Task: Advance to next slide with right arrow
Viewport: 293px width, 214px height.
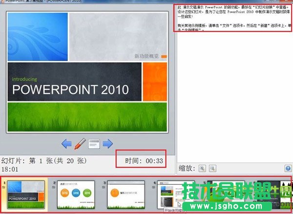Action: [108, 144]
